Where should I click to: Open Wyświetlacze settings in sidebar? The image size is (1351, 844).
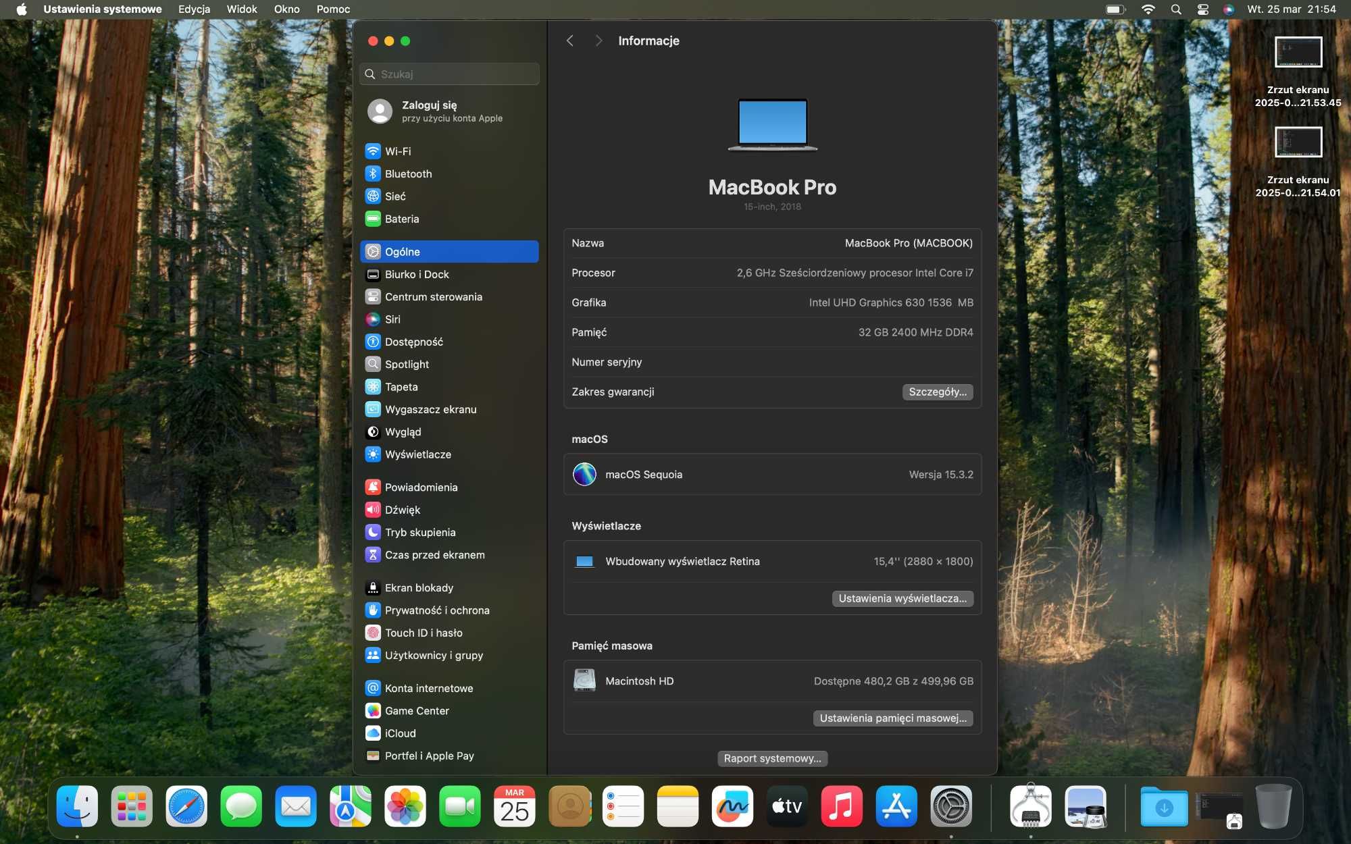(449, 454)
